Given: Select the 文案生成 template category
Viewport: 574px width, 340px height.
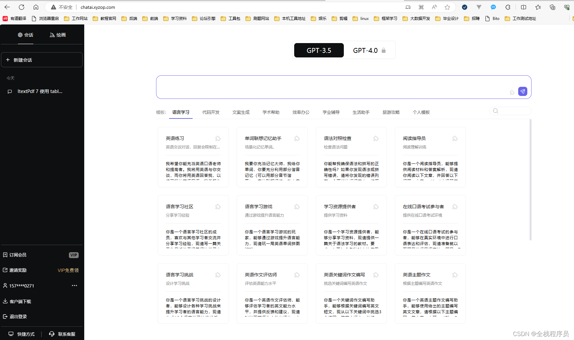Looking at the screenshot, I should (x=241, y=112).
